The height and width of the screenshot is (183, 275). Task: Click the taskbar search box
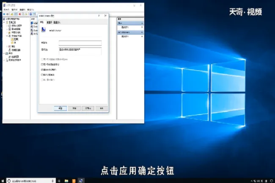[31, 181]
